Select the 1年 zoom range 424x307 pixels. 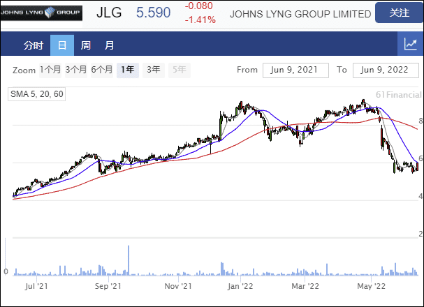[128, 70]
